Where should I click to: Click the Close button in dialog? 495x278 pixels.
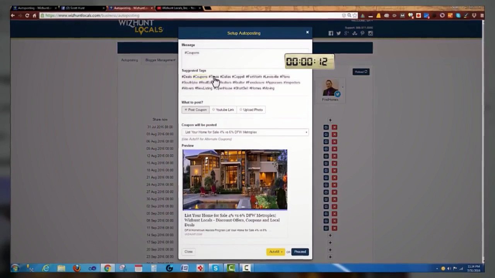pos(188,252)
